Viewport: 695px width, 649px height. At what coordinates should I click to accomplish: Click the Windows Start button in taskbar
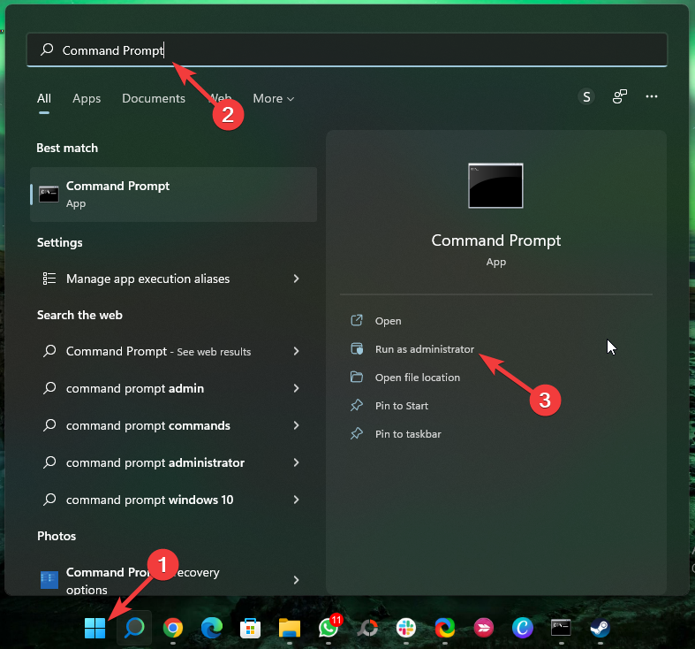point(94,628)
